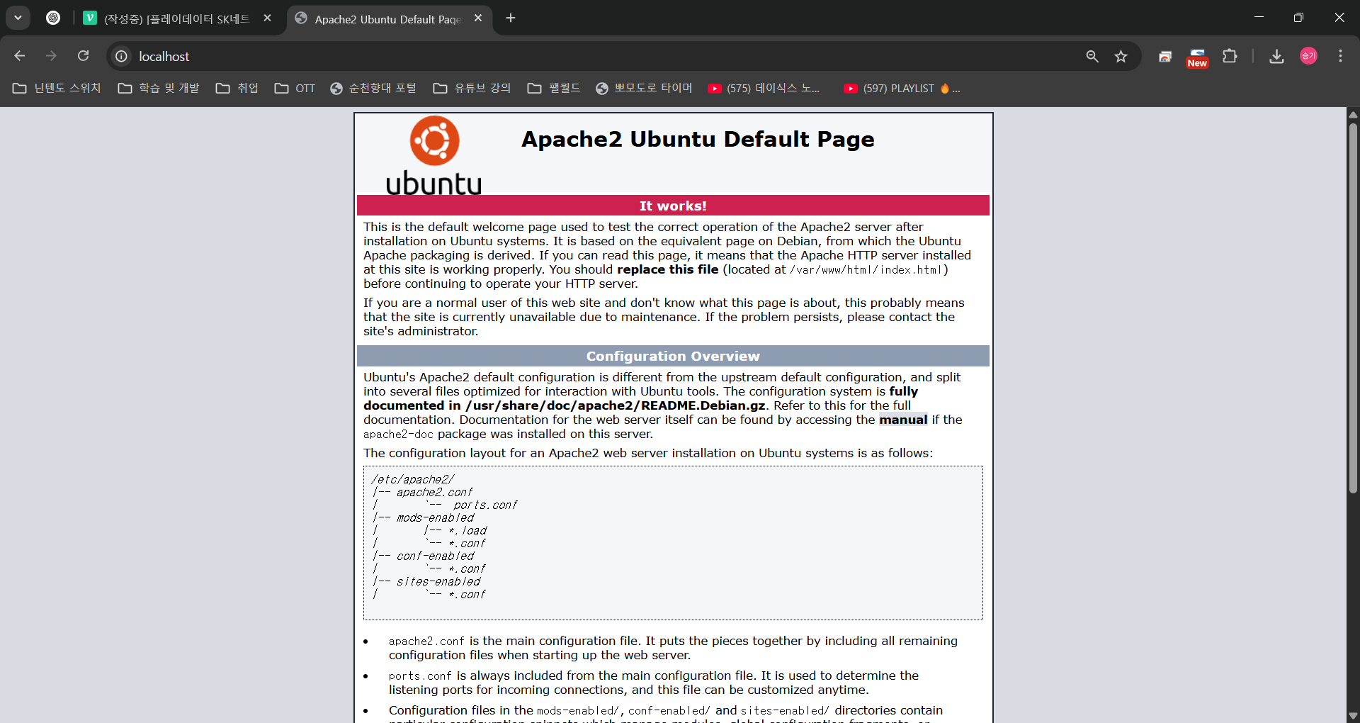Image resolution: width=1360 pixels, height=723 pixels.
Task: Click the Ubuntu logo image
Action: (433, 155)
